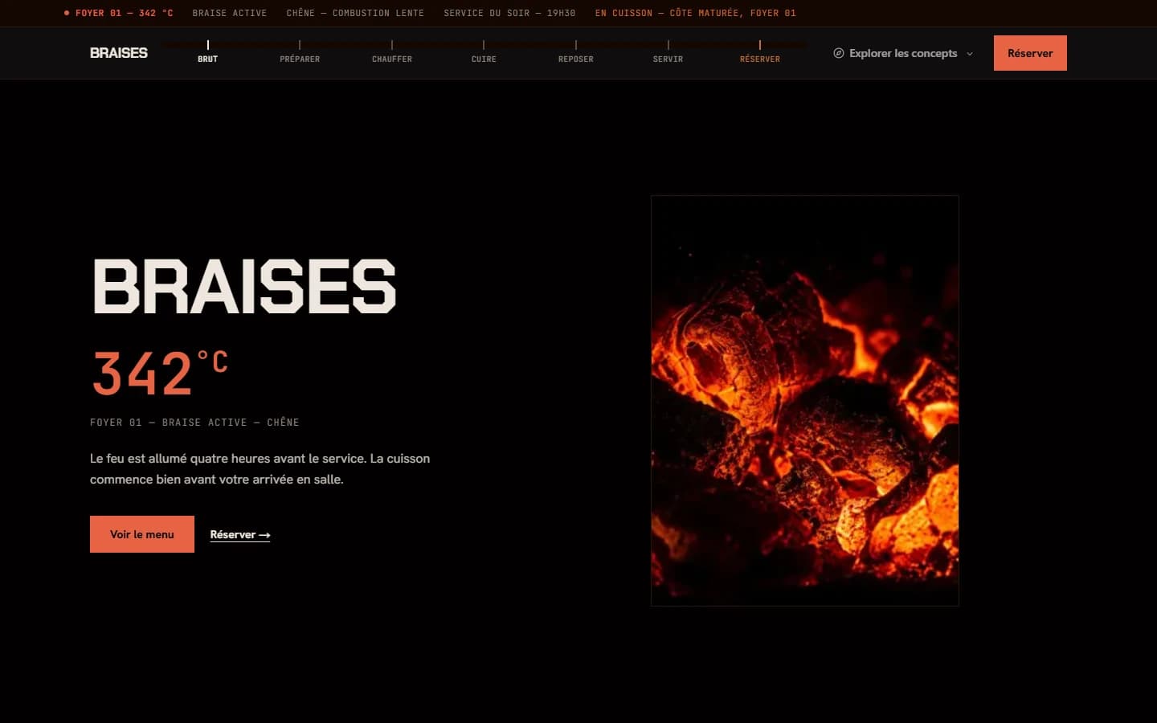
Task: Follow the underlined Réserver arrow link
Action: click(x=240, y=535)
